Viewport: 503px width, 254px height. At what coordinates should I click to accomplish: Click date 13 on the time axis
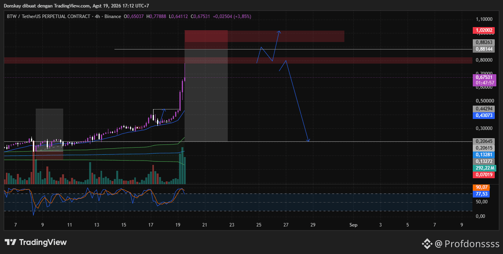pos(97,225)
